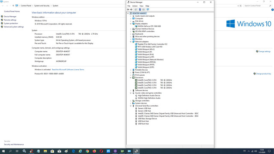
Task: Expand the Monitors category
Action: coord(131,39)
